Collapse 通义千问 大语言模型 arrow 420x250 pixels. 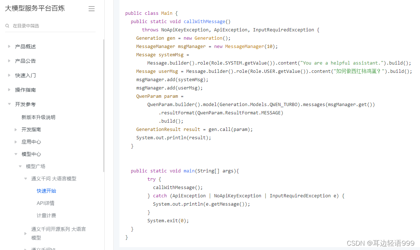click(26, 179)
